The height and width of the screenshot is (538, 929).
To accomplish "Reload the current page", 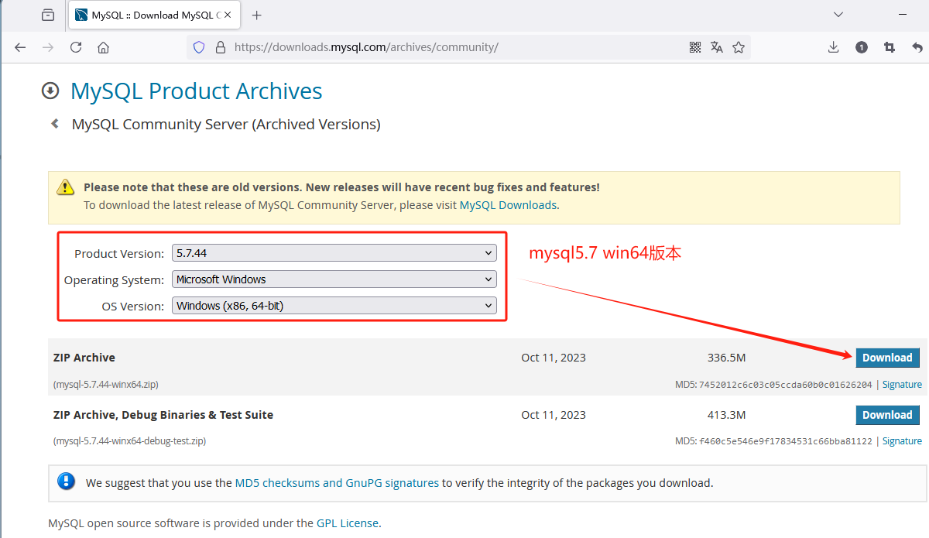I will pyautogui.click(x=76, y=47).
